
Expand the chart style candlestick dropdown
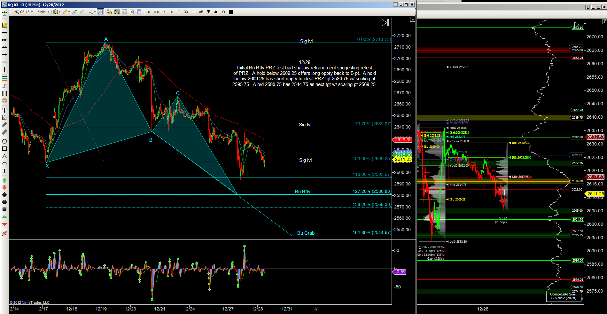[x=57, y=12]
